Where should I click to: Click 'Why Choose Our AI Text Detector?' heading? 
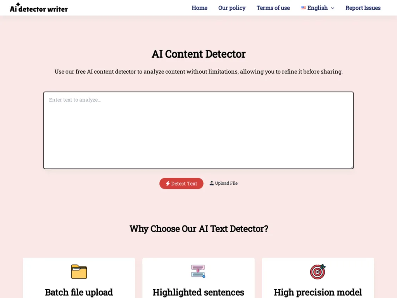tap(199, 229)
